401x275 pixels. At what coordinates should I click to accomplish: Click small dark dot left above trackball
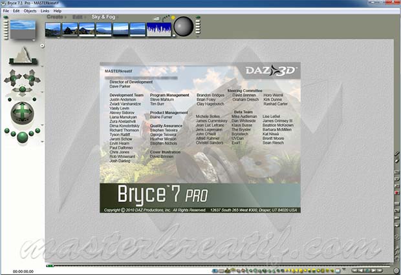10,99
